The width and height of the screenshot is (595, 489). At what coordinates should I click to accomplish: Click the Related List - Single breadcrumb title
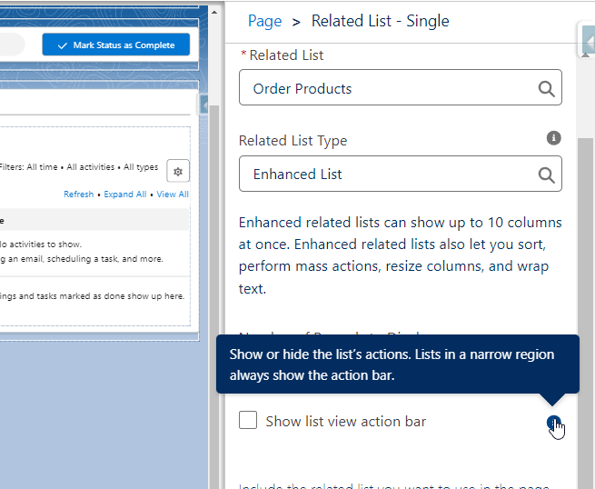point(380,21)
